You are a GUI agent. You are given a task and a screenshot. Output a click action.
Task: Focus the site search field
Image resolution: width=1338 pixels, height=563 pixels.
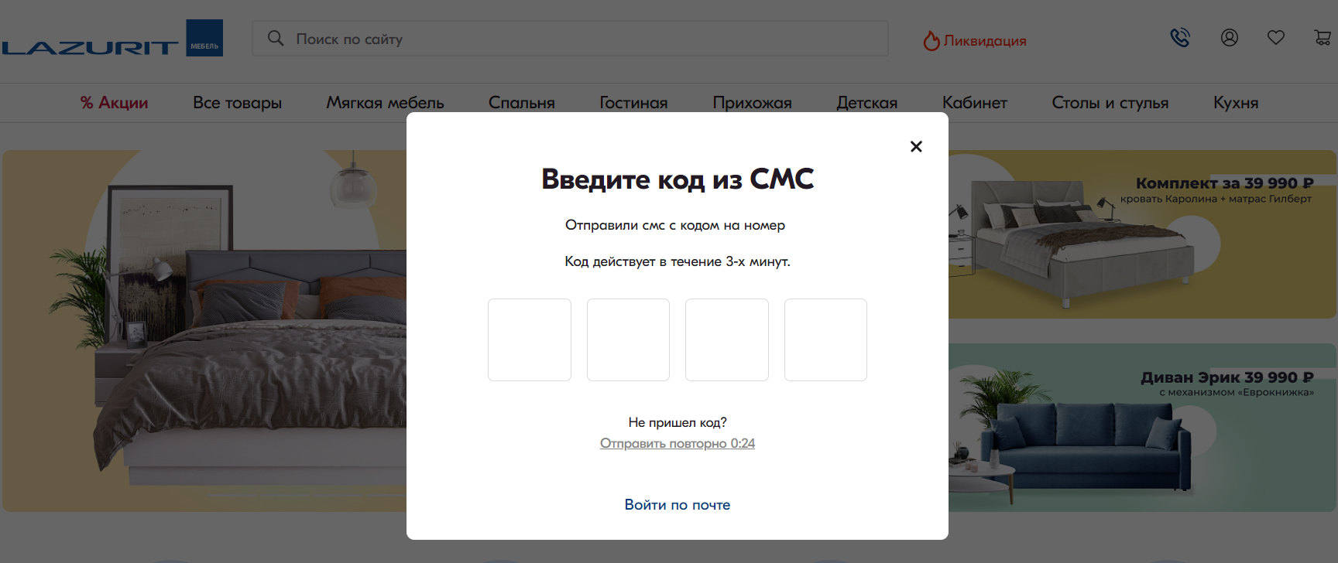coord(570,39)
